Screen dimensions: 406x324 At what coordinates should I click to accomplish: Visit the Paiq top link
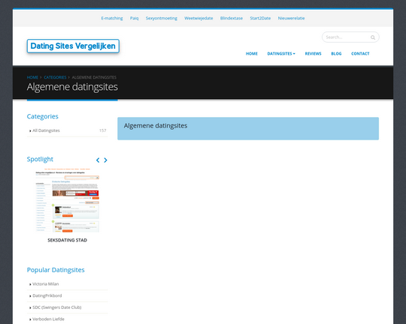(134, 18)
